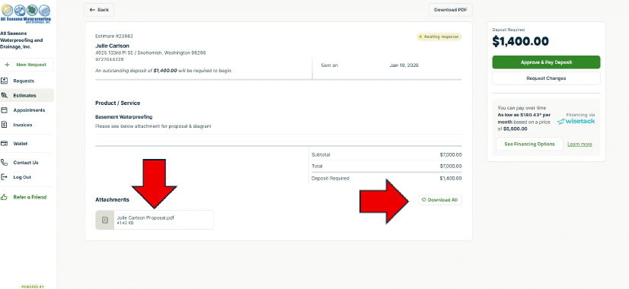629x289 pixels.
Task: Select Contact Us in the sidebar
Action: pos(27,162)
